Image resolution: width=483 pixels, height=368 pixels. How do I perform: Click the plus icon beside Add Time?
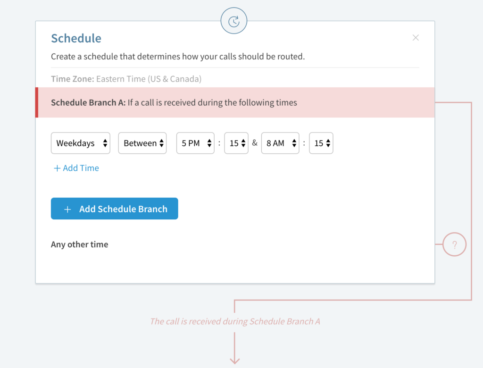[x=57, y=168]
